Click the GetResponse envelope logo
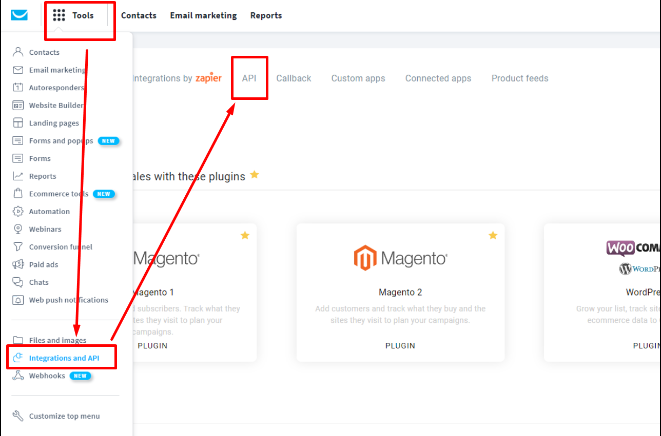Screen dimensions: 661x436 tap(19, 15)
